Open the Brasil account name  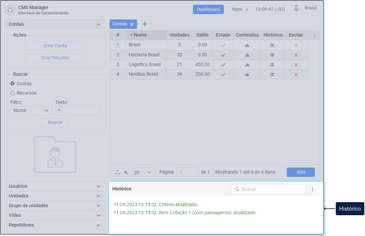click(134, 45)
